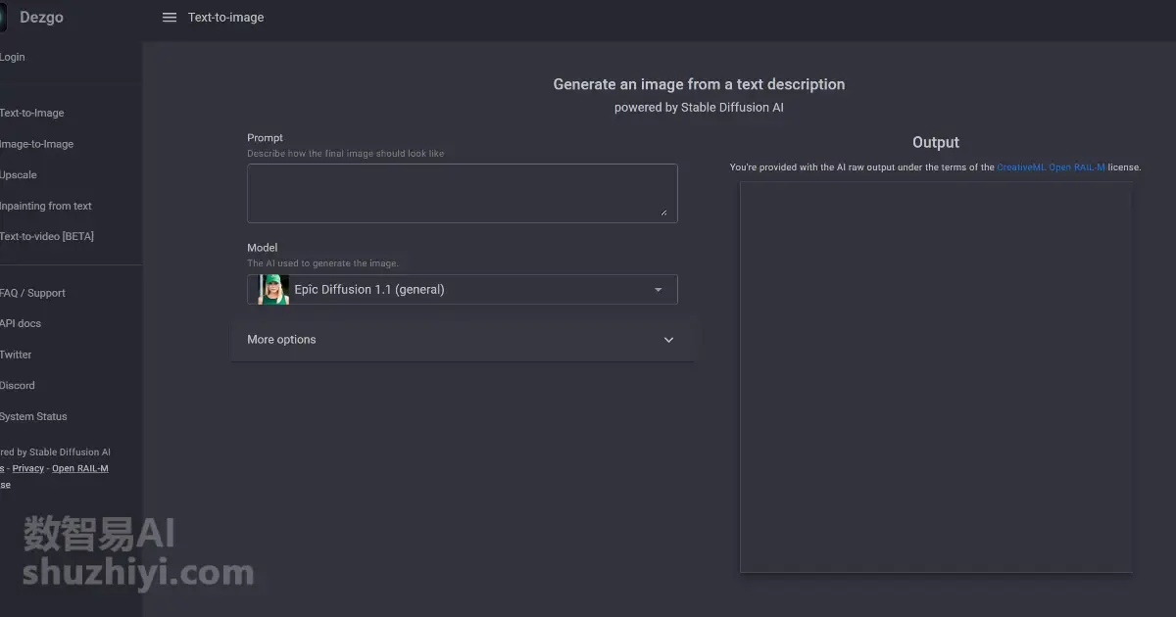Open FAQ / Support link
Screen dimensions: 1176x617
[x=33, y=293]
